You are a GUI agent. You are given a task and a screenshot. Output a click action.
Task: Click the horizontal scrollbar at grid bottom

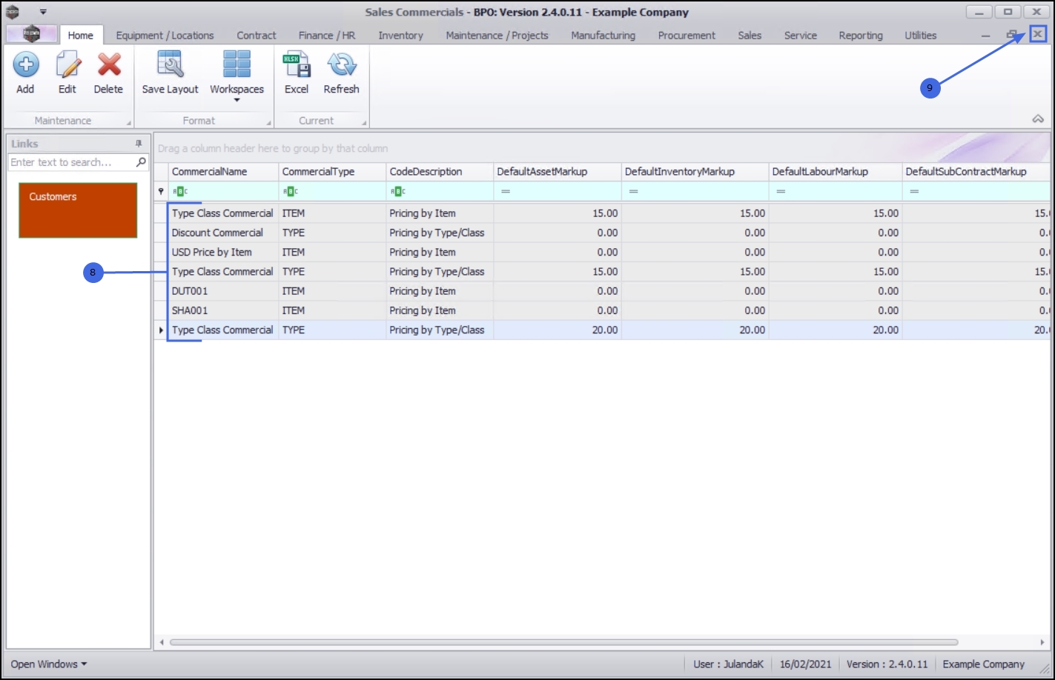coord(563,642)
